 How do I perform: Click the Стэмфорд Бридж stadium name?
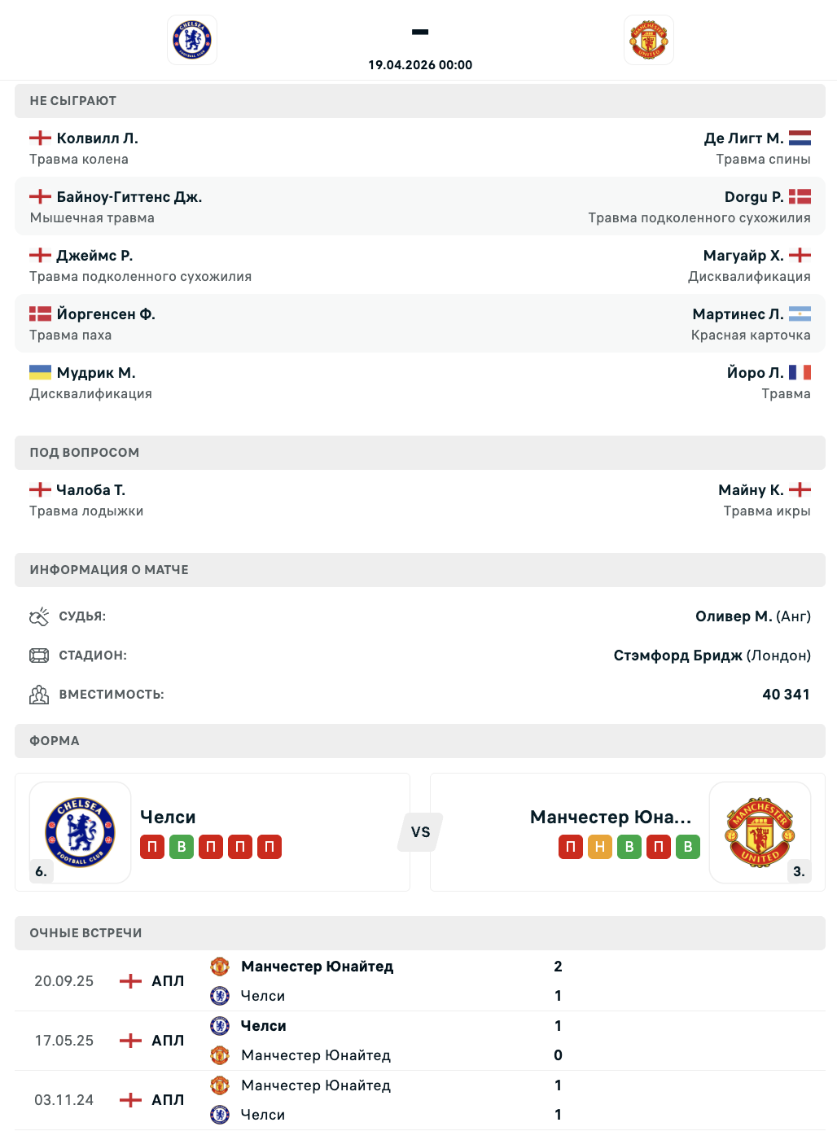click(x=677, y=655)
